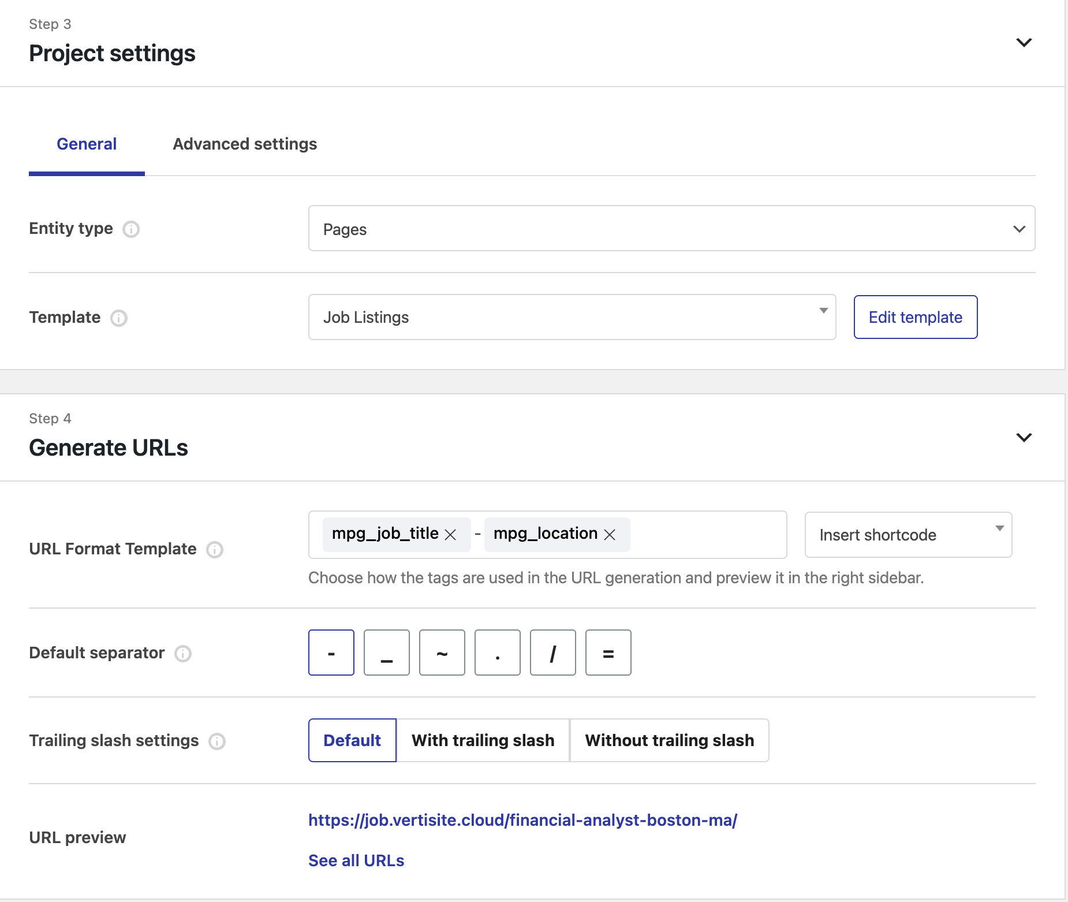Open the Entity type dropdown
This screenshot has height=902, width=1068.
[x=671, y=229]
